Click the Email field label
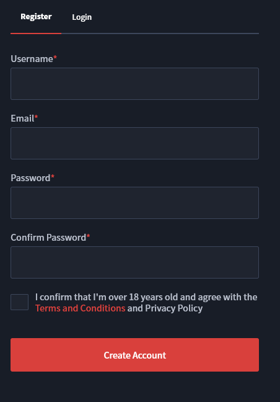 point(22,118)
